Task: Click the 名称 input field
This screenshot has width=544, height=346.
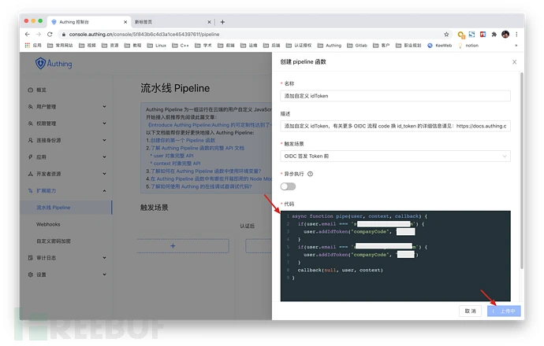Action: (x=395, y=96)
